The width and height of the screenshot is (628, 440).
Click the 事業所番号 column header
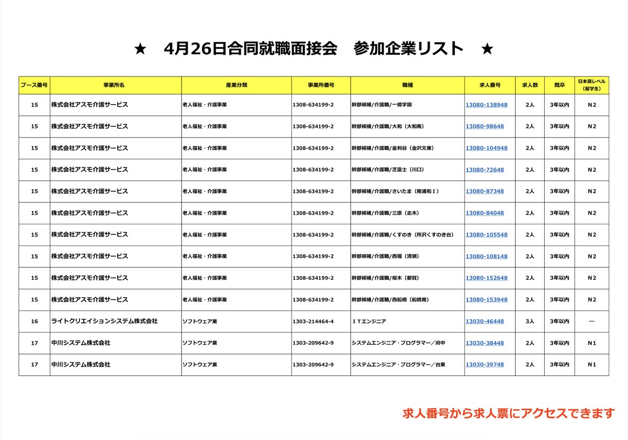coord(321,85)
